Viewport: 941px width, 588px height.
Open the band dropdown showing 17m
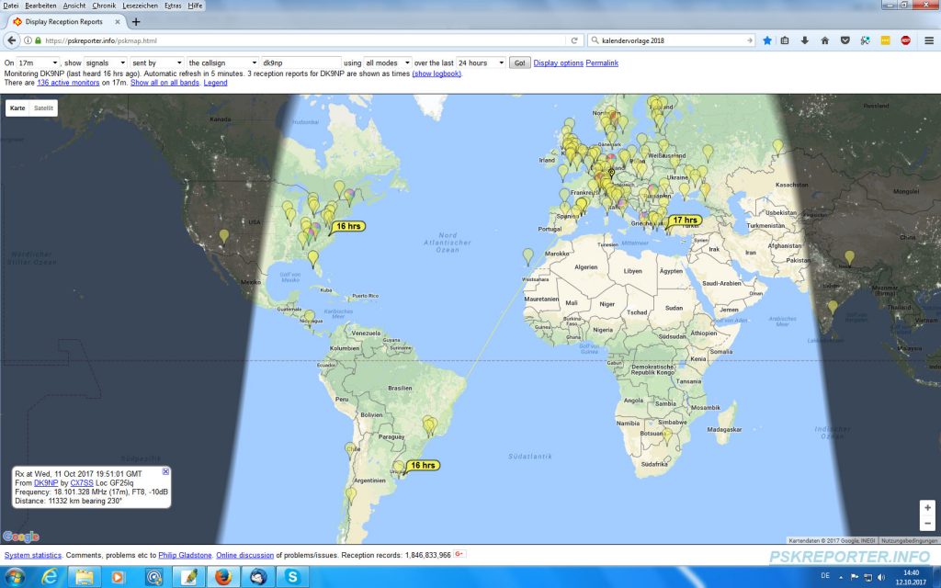pyautogui.click(x=38, y=62)
